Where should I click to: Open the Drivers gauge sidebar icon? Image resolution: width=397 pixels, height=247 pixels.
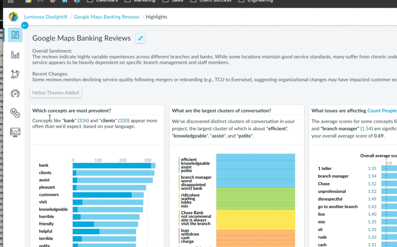pos(15,93)
